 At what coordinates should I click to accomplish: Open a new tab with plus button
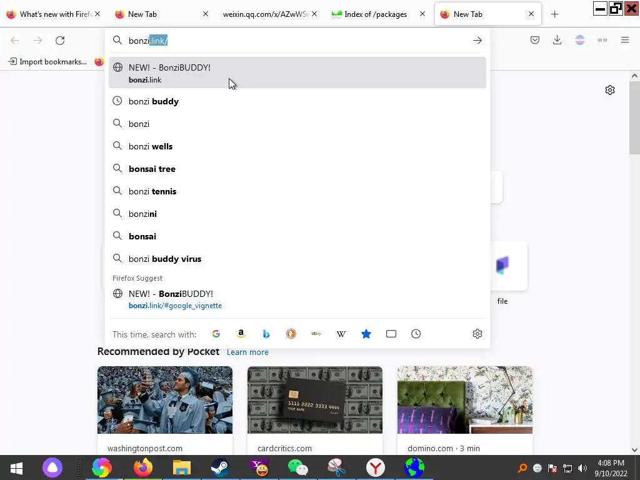tap(554, 14)
